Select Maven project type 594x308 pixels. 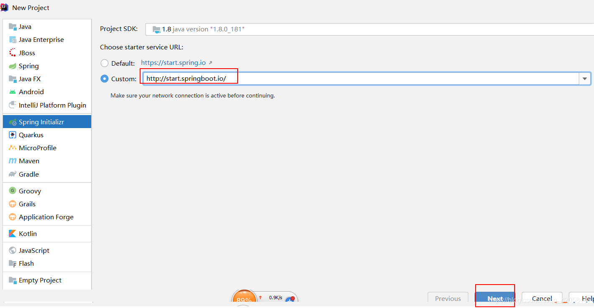pos(47,161)
